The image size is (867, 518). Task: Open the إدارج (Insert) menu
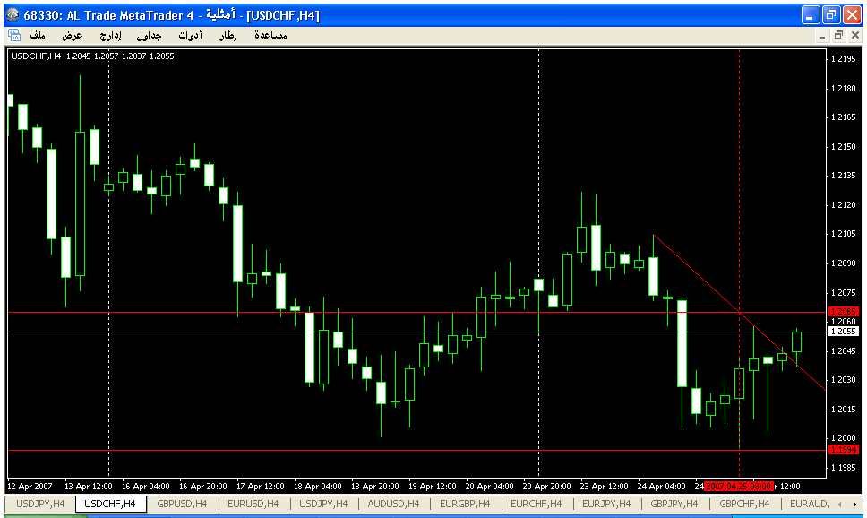[x=110, y=36]
